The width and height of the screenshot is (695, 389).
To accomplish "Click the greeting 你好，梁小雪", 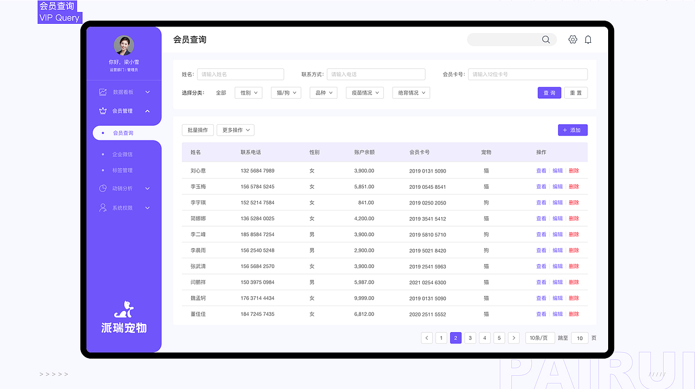I will point(124,62).
